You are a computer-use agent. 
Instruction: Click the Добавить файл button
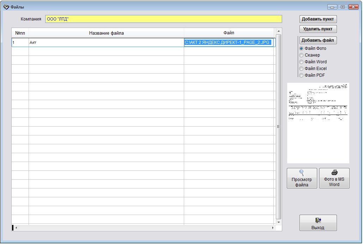point(318,40)
